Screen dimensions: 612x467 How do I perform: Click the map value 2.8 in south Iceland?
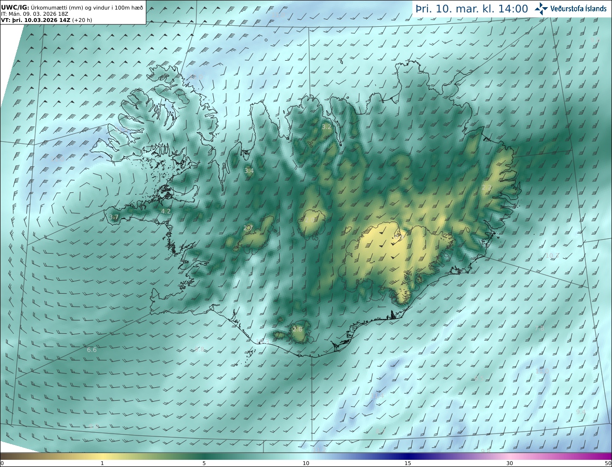click(297, 329)
